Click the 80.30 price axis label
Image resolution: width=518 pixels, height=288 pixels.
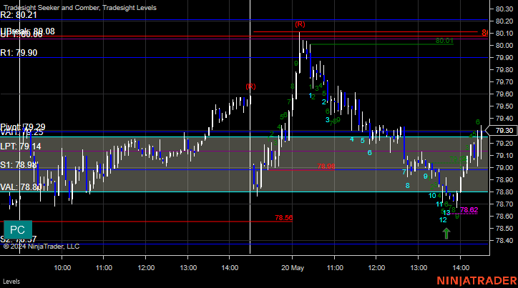504,9
